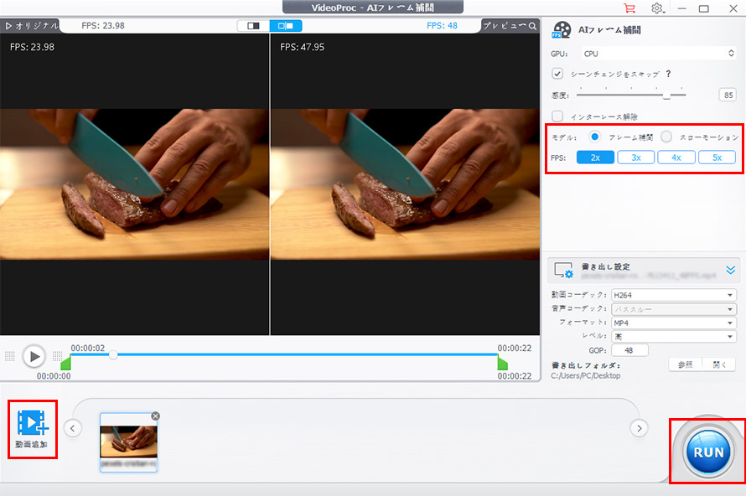Choose the 3x FPS multiplier

coord(635,158)
